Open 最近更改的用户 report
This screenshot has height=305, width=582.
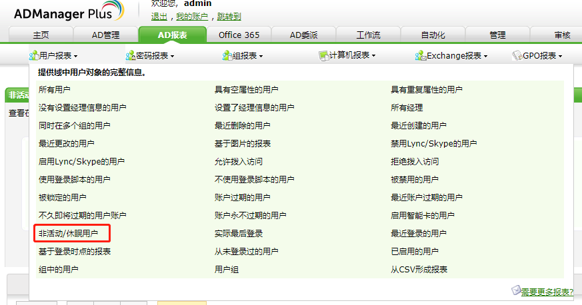click(67, 143)
